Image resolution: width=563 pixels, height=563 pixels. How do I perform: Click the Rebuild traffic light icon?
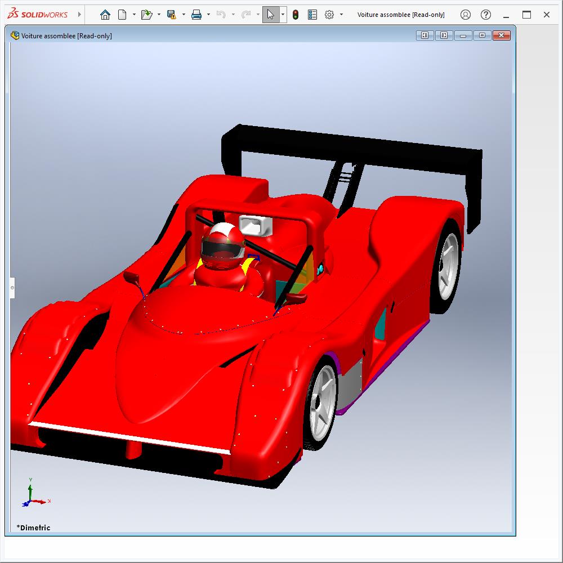(296, 15)
